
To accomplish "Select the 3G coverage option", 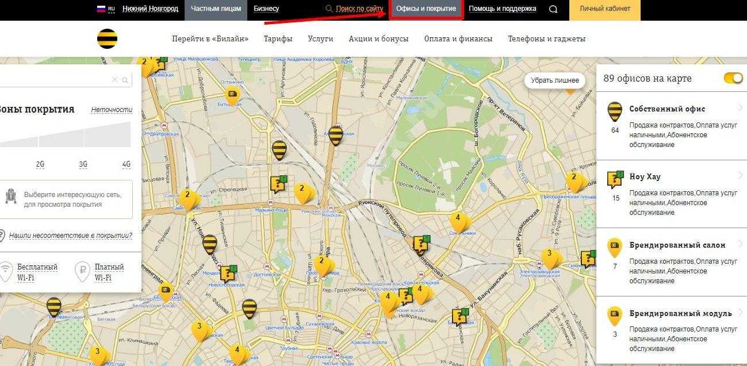I will [83, 164].
